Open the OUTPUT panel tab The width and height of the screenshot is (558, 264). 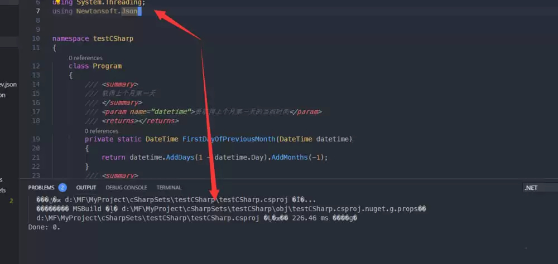coord(86,188)
